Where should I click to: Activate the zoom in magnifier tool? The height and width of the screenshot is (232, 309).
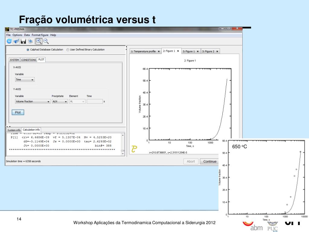click(39, 41)
